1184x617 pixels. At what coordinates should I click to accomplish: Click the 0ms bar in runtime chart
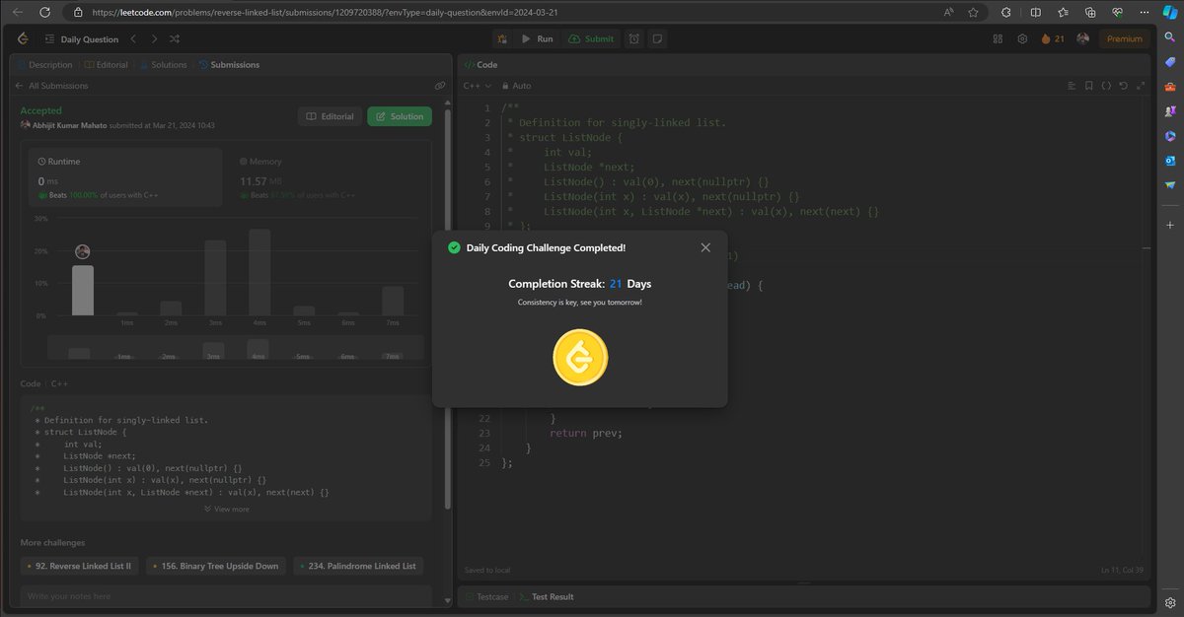point(83,290)
